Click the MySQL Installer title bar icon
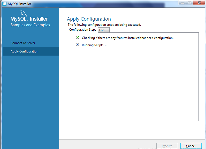The image size is (206, 149). coord(4,4)
